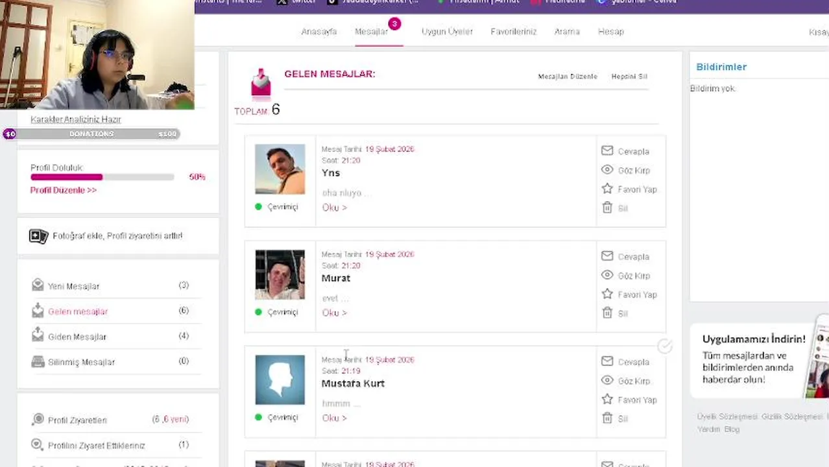Image resolution: width=829 pixels, height=467 pixels.
Task: Click trash Sil icon for Mustafa Kurt
Action: [x=607, y=418]
